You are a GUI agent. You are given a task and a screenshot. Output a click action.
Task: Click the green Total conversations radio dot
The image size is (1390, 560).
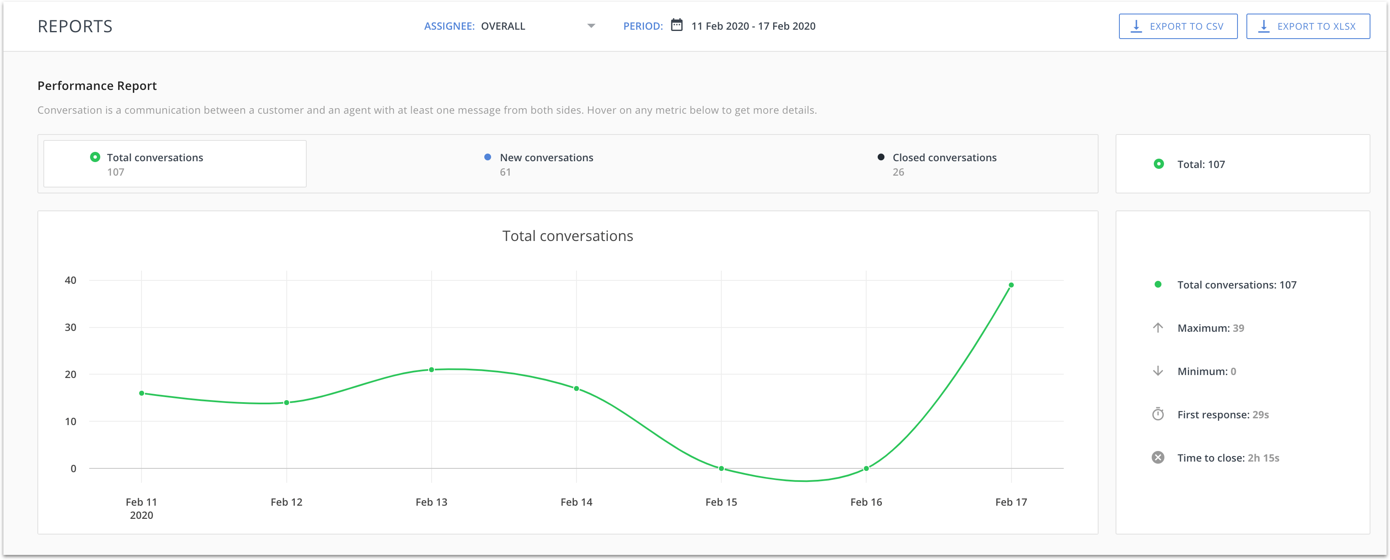tap(95, 157)
